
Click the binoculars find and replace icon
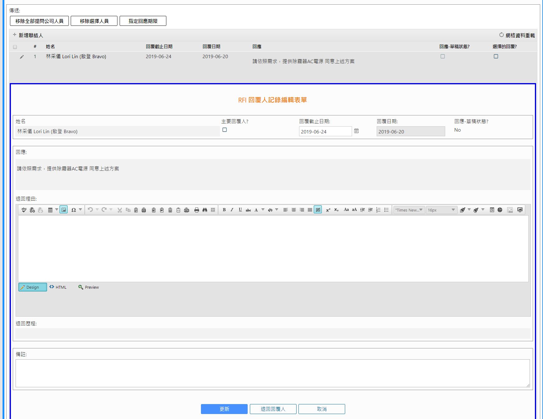[x=205, y=210]
